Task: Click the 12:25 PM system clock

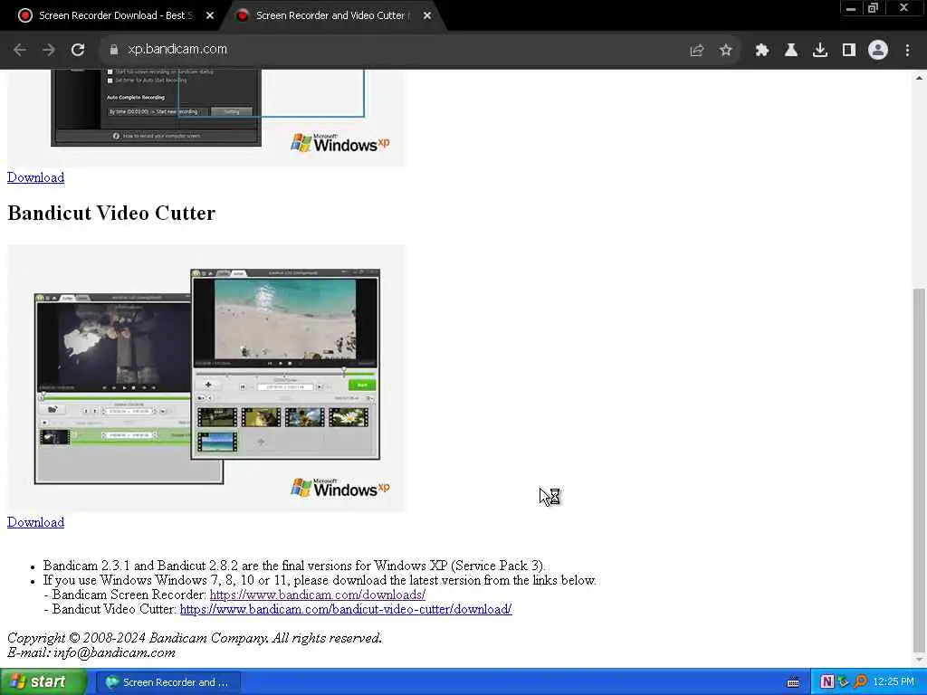Action: point(894,682)
